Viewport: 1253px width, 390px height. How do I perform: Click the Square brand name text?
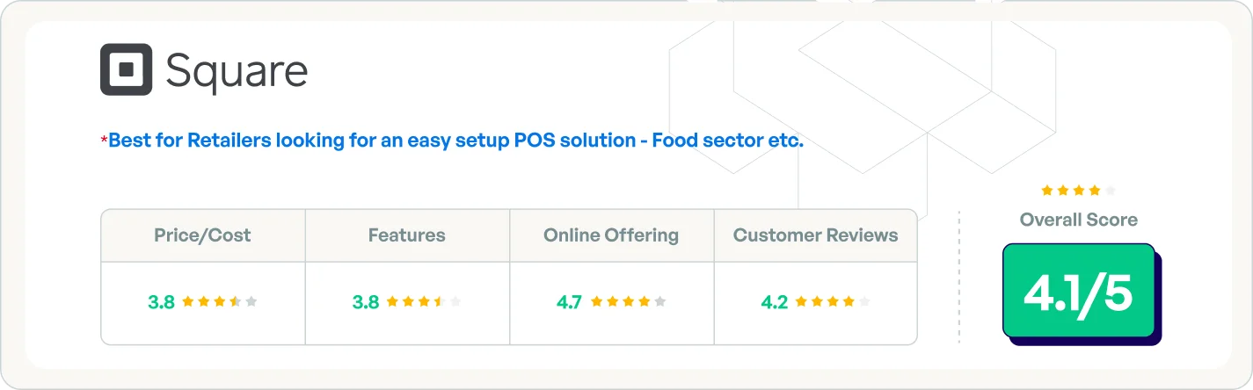point(237,71)
